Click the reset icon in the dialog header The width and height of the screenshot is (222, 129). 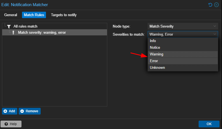[x=210, y=5]
